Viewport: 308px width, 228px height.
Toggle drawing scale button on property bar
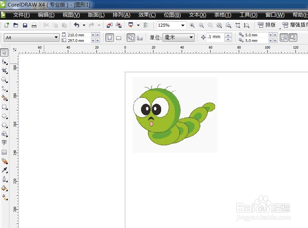[284, 37]
